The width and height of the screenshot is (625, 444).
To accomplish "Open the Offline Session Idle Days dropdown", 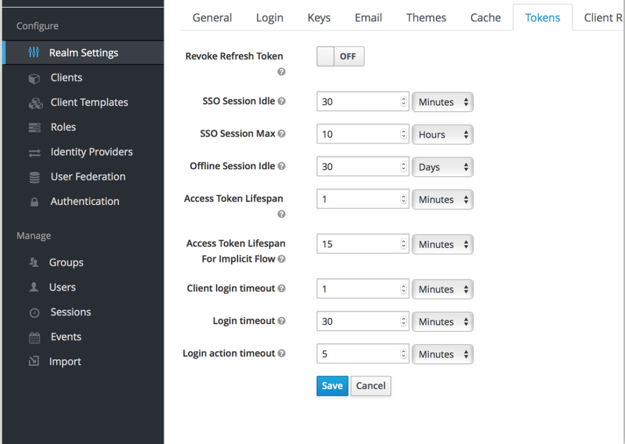I will tap(443, 167).
